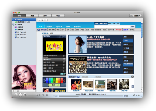Click the Turn Left Turn Right album cover
Screen dimensions: 156x111
pyautogui.click(x=78, y=64)
